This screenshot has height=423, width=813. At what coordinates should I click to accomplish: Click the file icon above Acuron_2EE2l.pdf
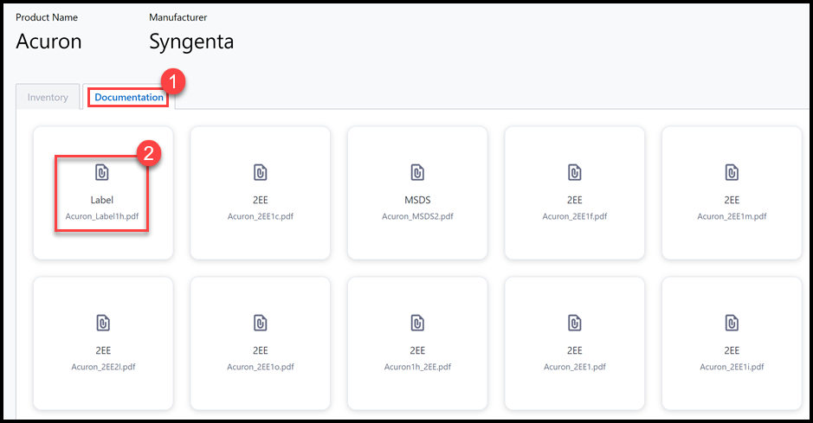pos(102,323)
